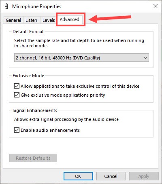Expand the Default Format dropdown chevron
This screenshot has height=184, width=162.
(x=145, y=58)
